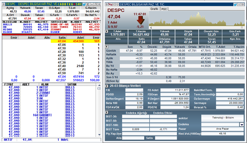Click the boxed E button in the left window title bar

click(88, 4)
